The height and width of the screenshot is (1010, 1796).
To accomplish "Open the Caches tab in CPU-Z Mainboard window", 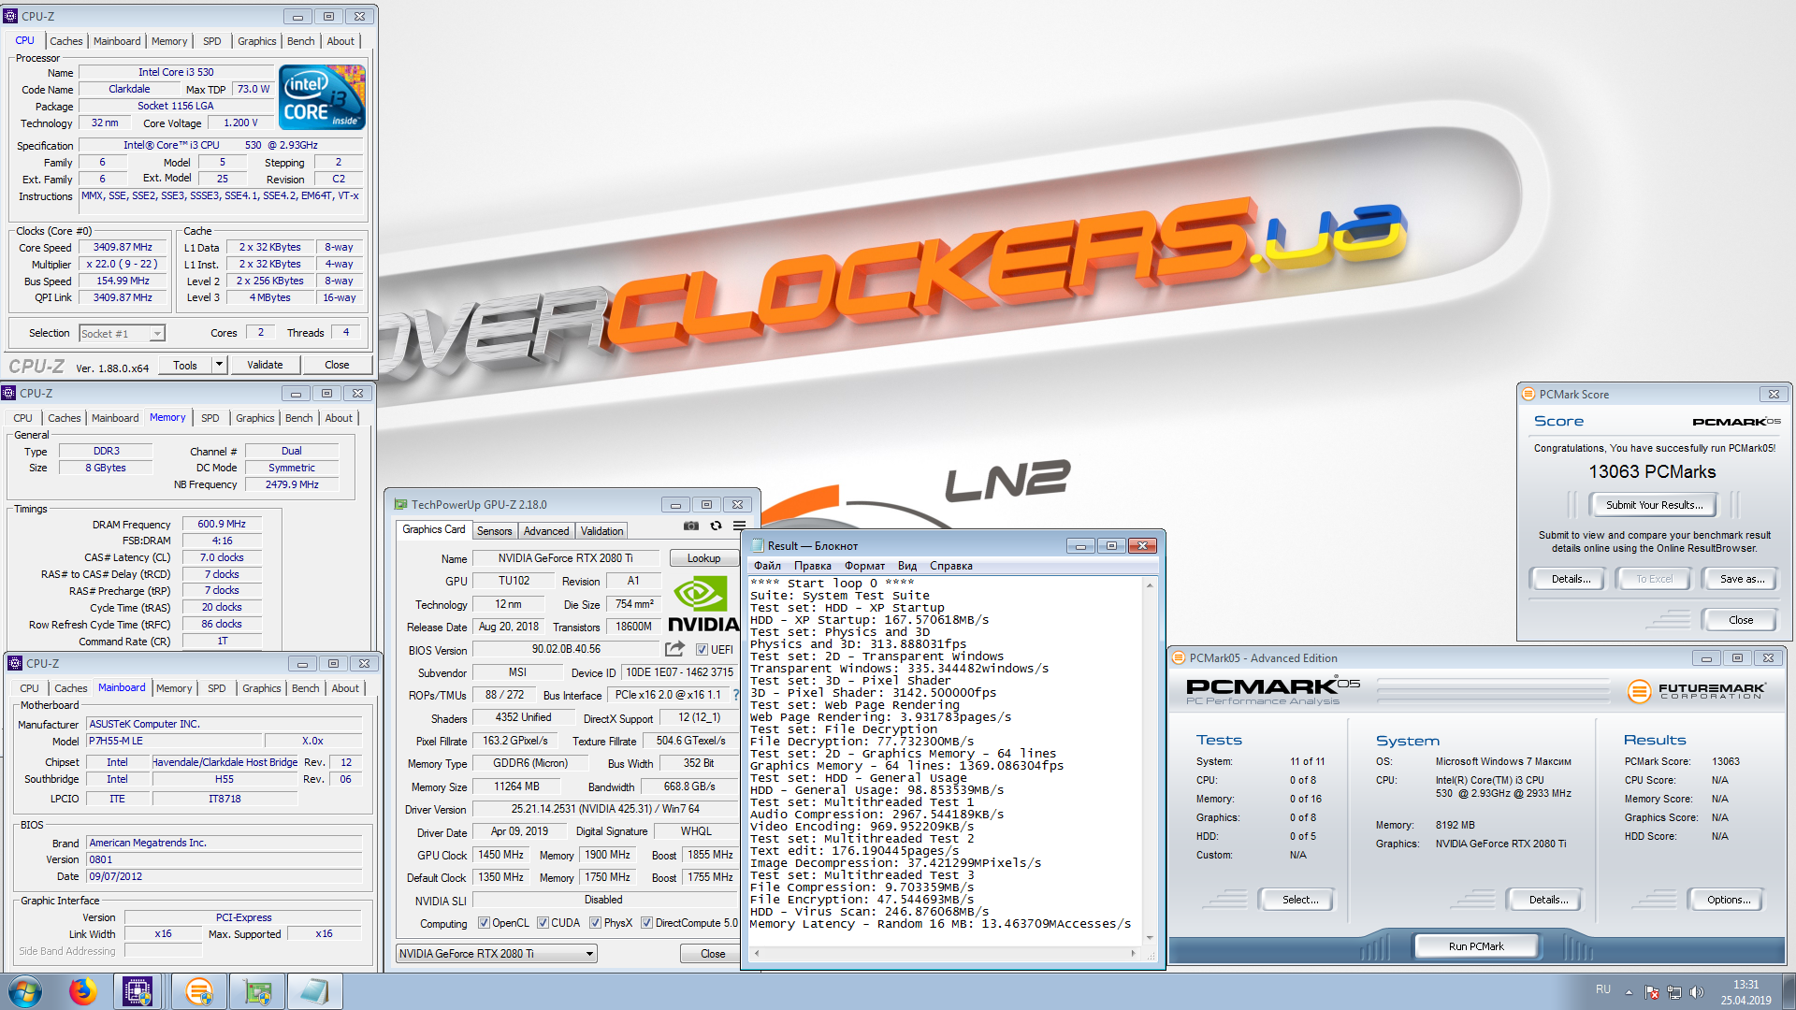I will (x=70, y=688).
